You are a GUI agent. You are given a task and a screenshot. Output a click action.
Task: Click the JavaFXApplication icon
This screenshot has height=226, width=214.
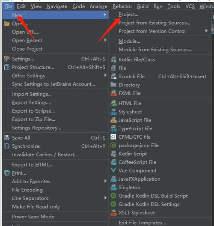113,179
